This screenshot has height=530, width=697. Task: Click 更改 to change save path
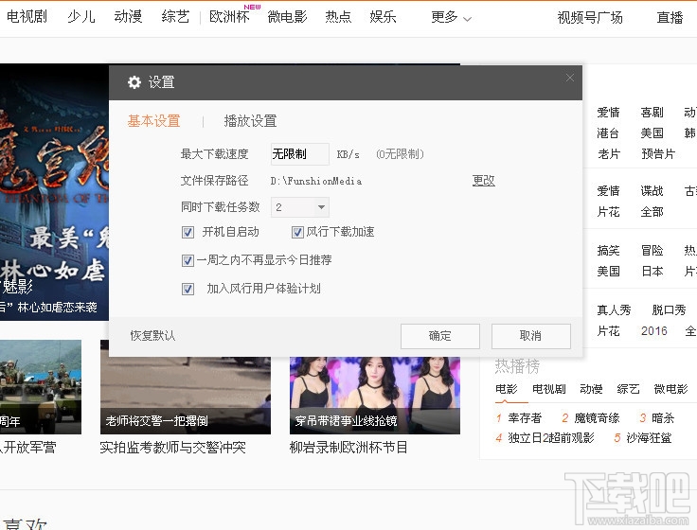(x=484, y=181)
